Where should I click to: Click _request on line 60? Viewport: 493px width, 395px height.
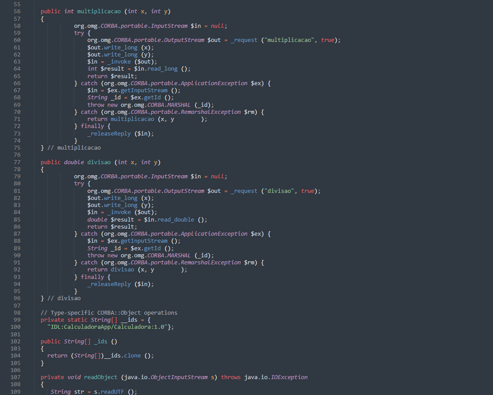[x=244, y=40]
